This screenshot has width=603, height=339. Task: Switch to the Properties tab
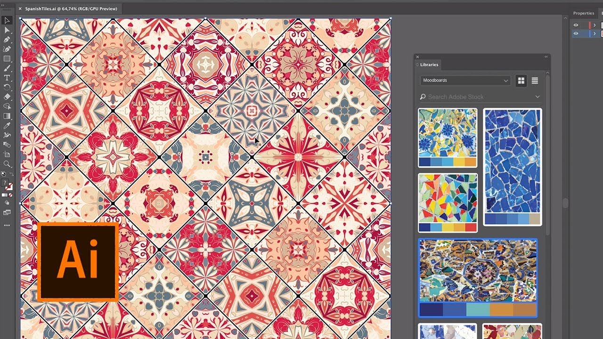584,13
